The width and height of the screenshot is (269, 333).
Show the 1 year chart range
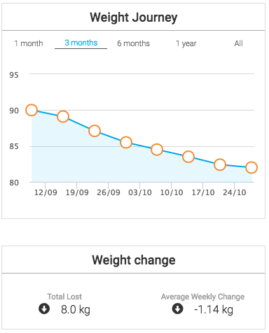pyautogui.click(x=186, y=43)
